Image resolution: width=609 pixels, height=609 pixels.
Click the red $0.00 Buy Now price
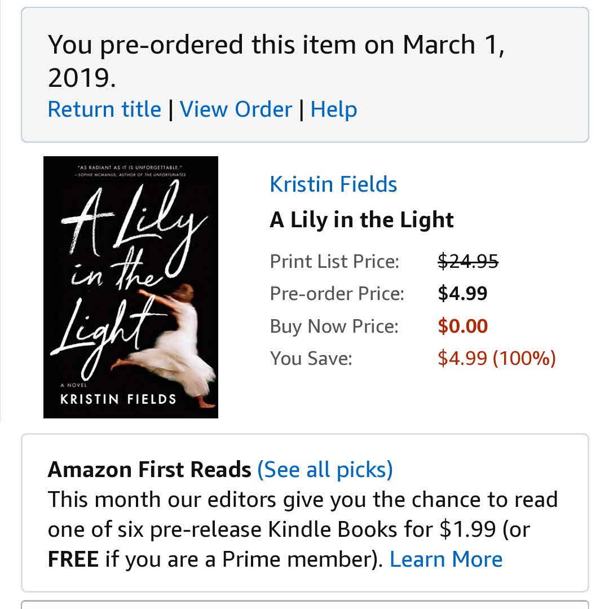[462, 326]
